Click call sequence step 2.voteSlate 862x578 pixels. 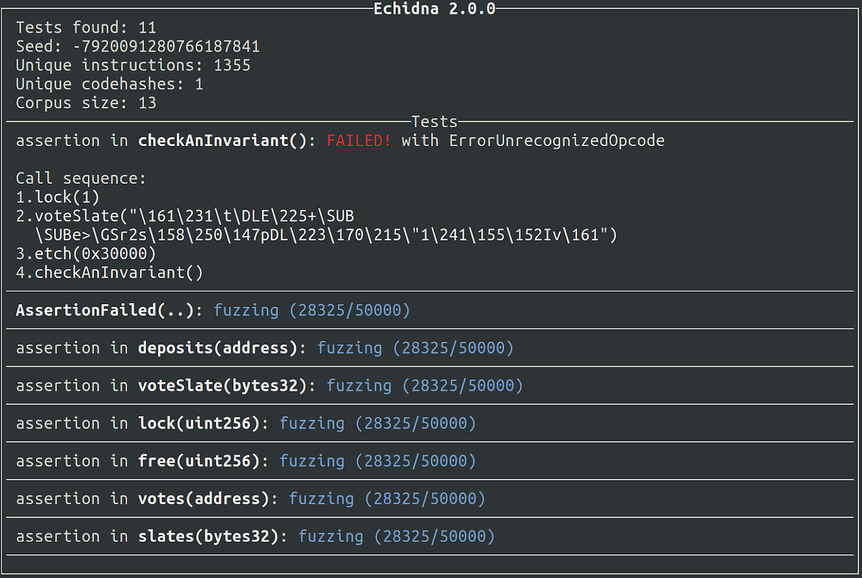[185, 216]
